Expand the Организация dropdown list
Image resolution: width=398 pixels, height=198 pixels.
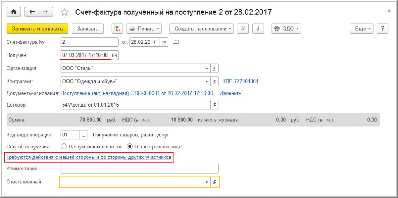click(x=206, y=69)
